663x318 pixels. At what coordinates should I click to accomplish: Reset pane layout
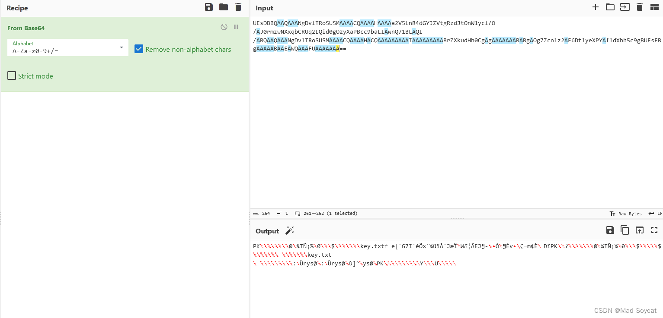(654, 7)
